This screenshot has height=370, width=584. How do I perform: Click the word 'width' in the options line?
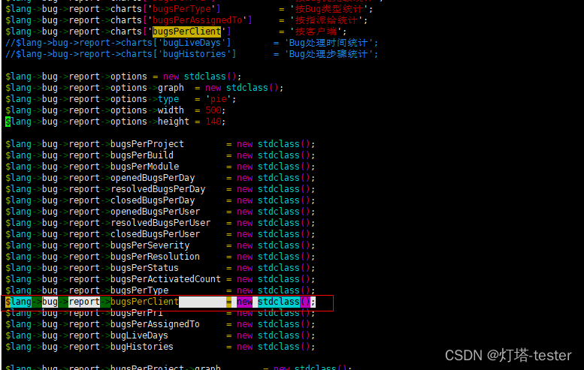click(x=171, y=110)
